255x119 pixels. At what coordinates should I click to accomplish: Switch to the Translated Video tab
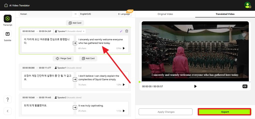pyautogui.click(x=225, y=14)
